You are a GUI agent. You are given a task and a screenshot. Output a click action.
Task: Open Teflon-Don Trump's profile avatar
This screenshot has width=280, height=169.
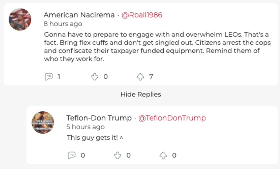[x=43, y=122]
